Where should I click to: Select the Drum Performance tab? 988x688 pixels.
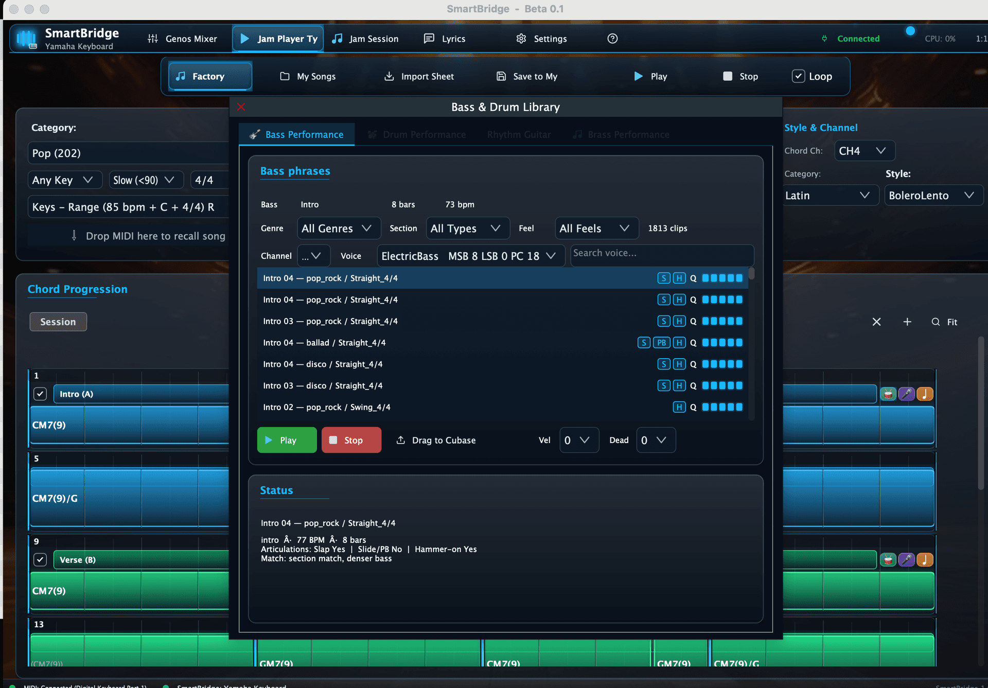tap(417, 134)
